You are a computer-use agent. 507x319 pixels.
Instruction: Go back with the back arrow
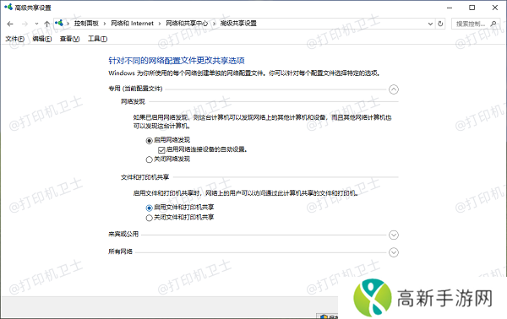point(10,24)
